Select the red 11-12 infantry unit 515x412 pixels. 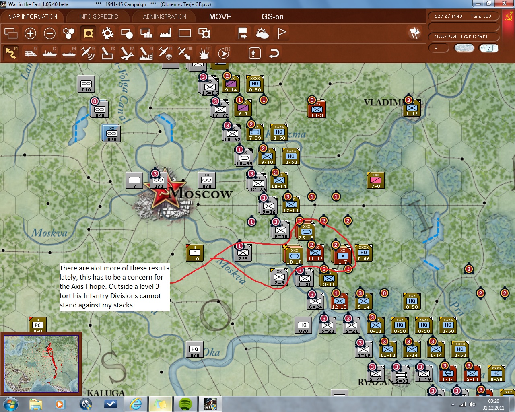(315, 252)
